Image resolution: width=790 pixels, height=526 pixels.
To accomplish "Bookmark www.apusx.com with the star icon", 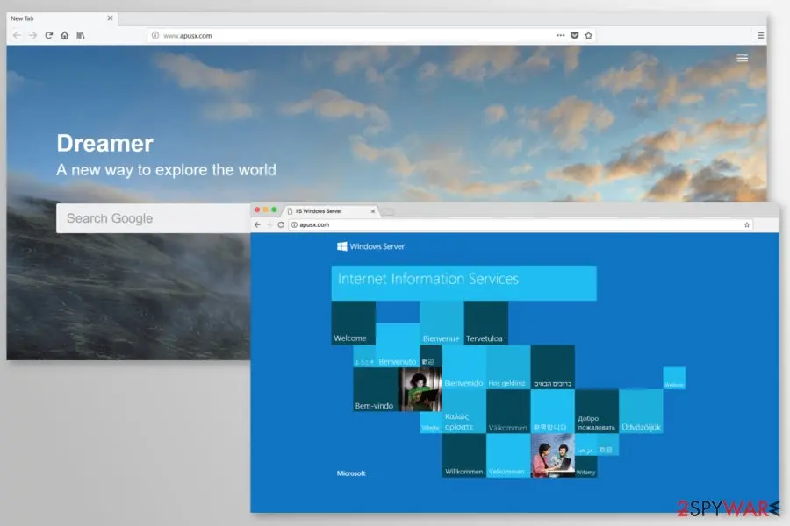I will (x=588, y=35).
